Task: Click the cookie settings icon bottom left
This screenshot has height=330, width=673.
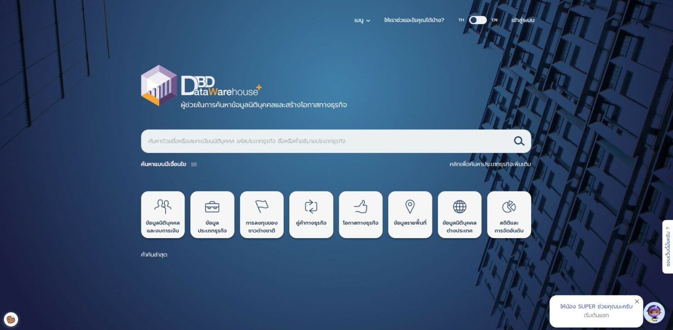Action: pos(10,319)
